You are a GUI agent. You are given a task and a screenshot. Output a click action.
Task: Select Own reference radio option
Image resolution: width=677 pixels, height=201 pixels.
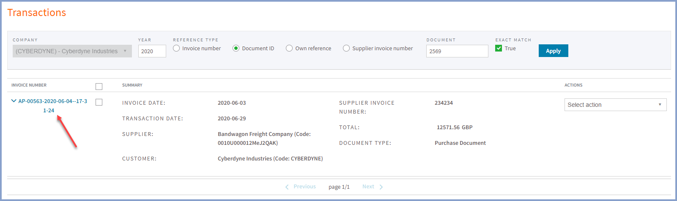click(x=289, y=48)
